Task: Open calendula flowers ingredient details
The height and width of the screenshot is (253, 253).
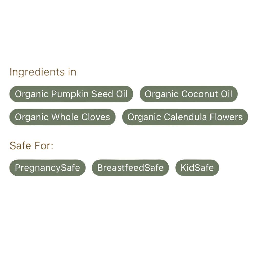Action: click(185, 117)
